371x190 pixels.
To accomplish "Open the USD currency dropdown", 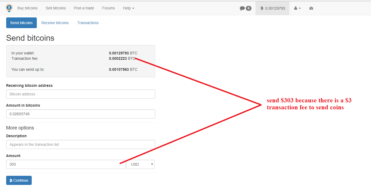I will [x=141, y=164].
